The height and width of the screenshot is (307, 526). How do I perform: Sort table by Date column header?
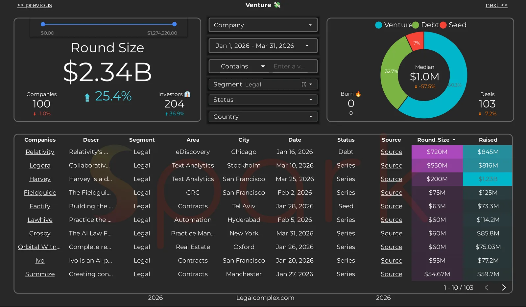click(295, 140)
